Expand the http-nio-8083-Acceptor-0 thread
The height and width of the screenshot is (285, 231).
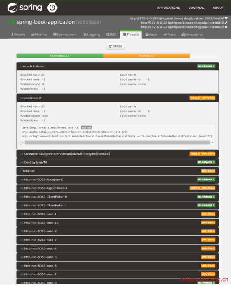pos(118,179)
